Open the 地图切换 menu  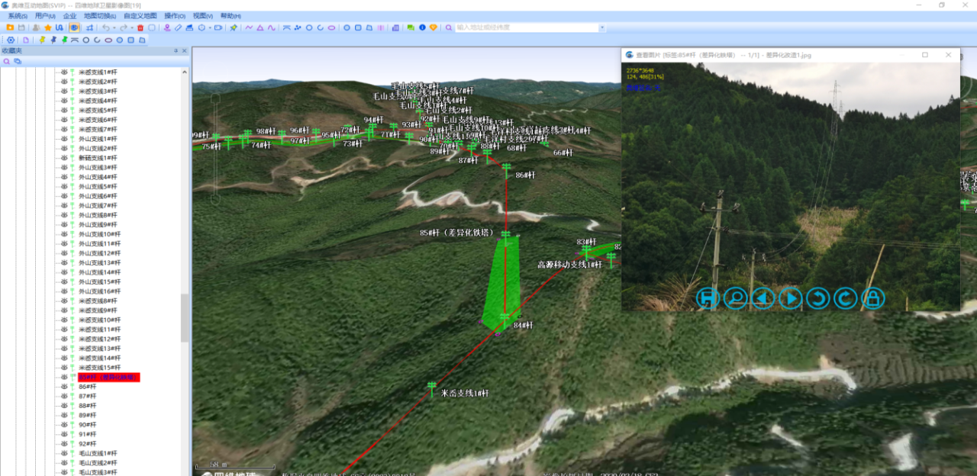[x=100, y=16]
